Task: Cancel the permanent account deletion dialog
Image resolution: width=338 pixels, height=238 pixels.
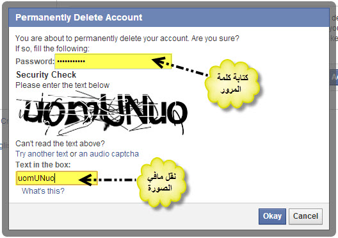Action: (x=305, y=216)
